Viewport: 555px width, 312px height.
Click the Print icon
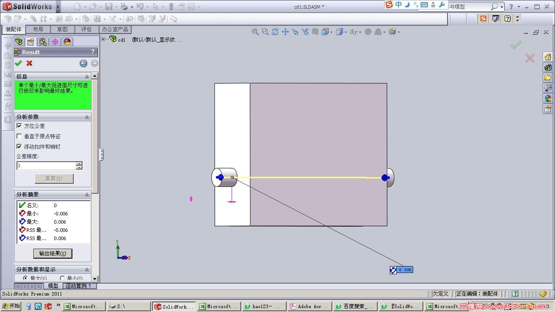pos(124,6)
